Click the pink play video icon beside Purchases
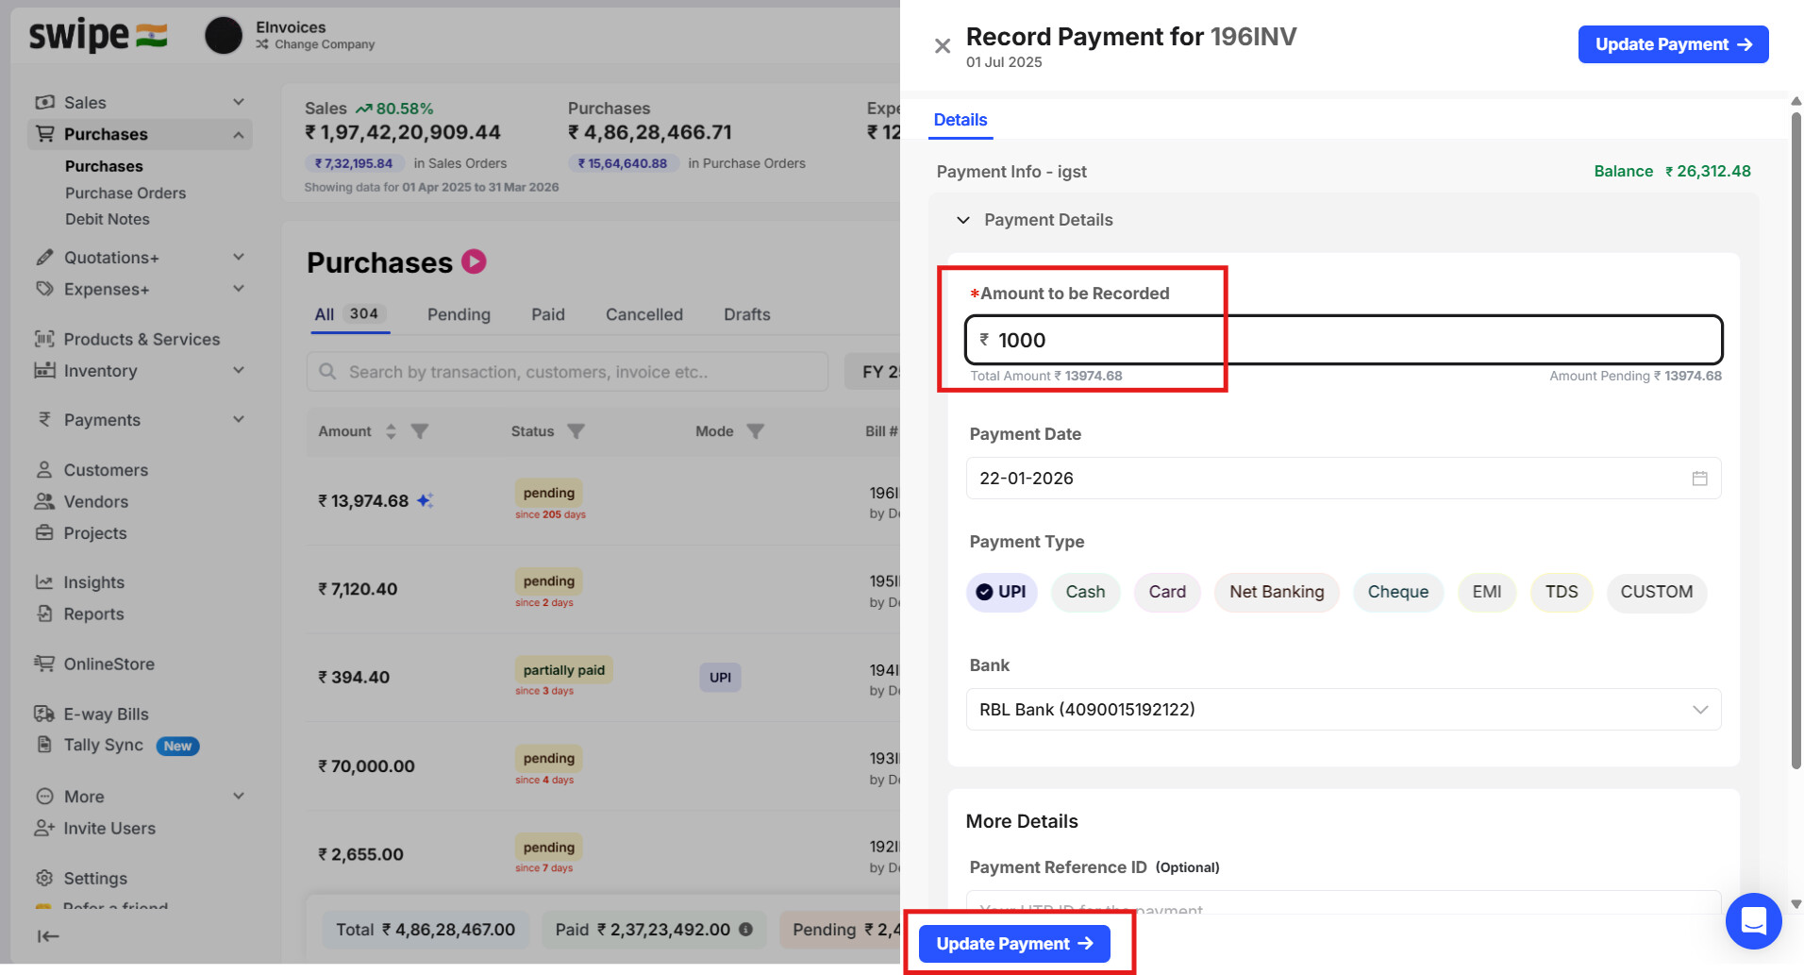 coord(474,261)
